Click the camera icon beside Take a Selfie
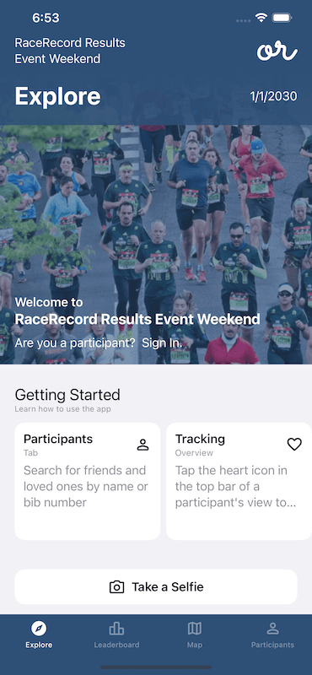The width and height of the screenshot is (312, 675). point(116,587)
